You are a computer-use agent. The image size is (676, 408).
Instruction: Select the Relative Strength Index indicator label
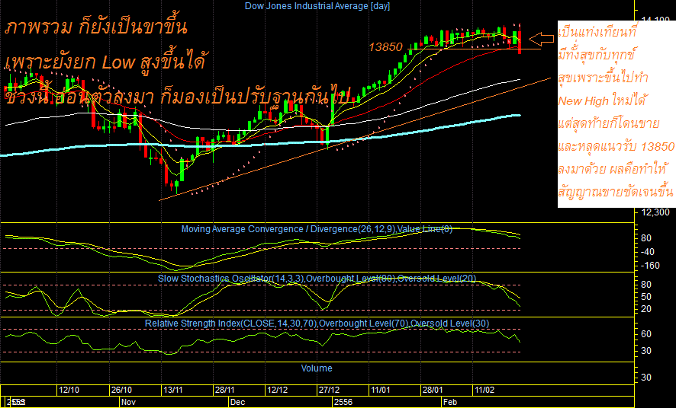(317, 324)
